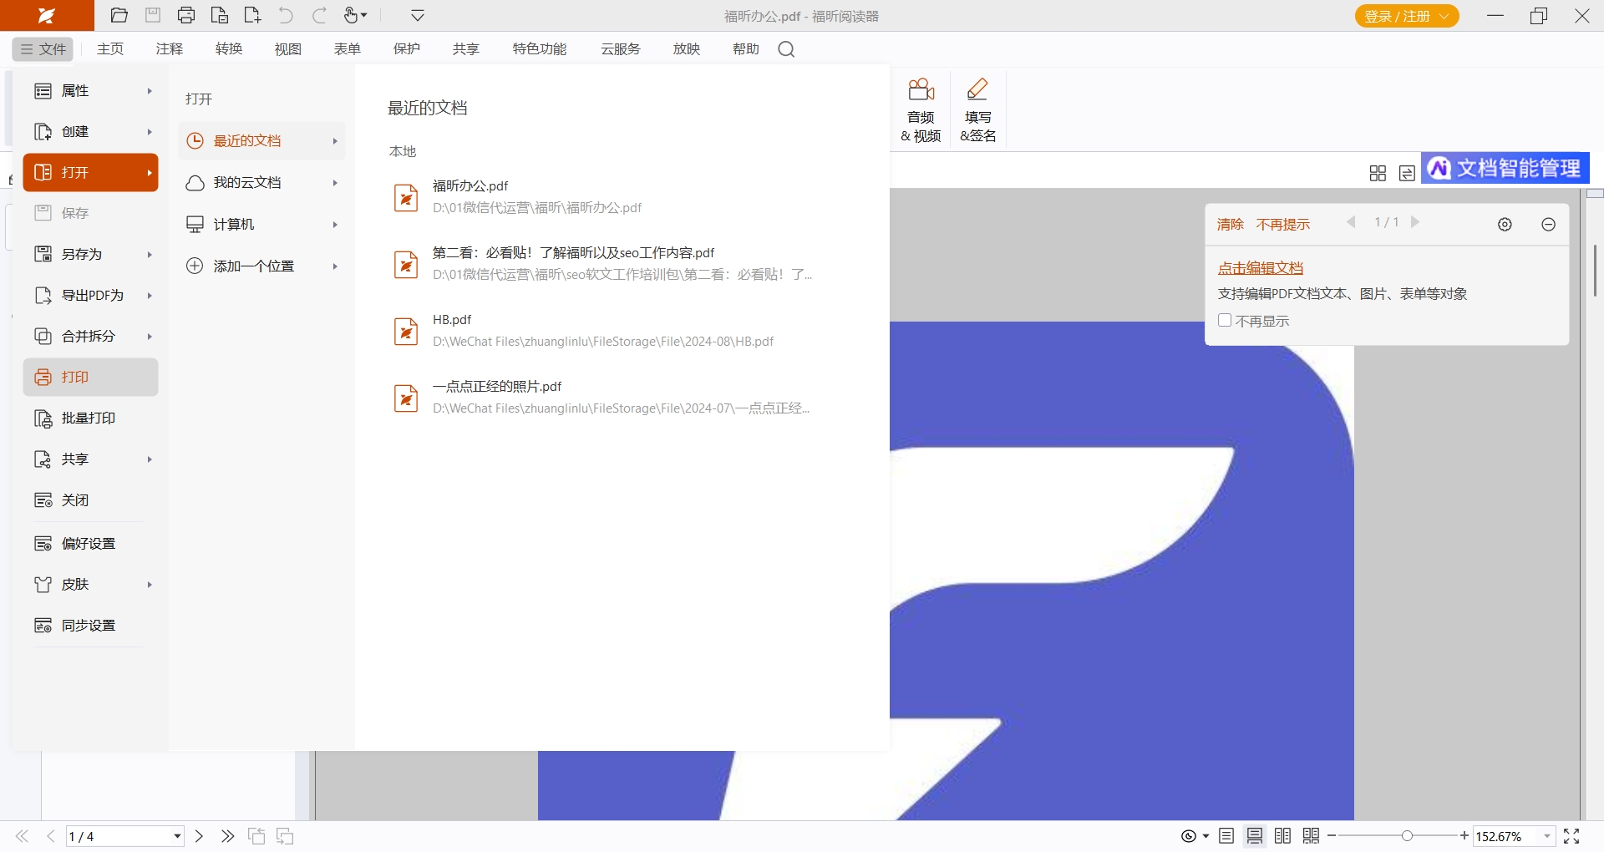The image size is (1604, 852).
Task: Collapse tip panel with minus circle icon
Action: point(1548,224)
